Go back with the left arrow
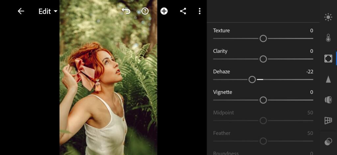The height and width of the screenshot is (155, 337). pyautogui.click(x=21, y=11)
